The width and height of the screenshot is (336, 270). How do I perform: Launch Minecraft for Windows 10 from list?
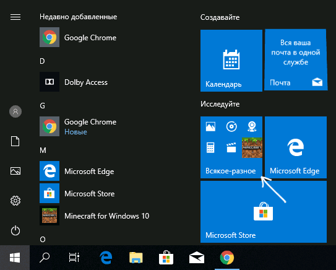coord(94,216)
